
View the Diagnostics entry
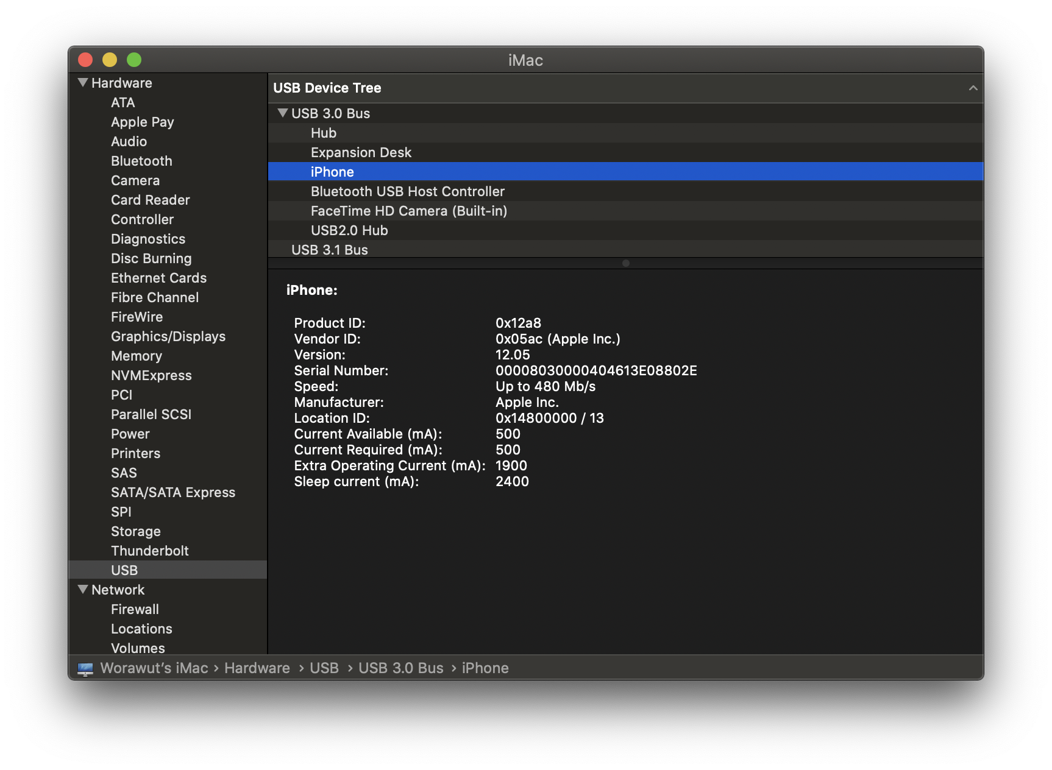[148, 239]
